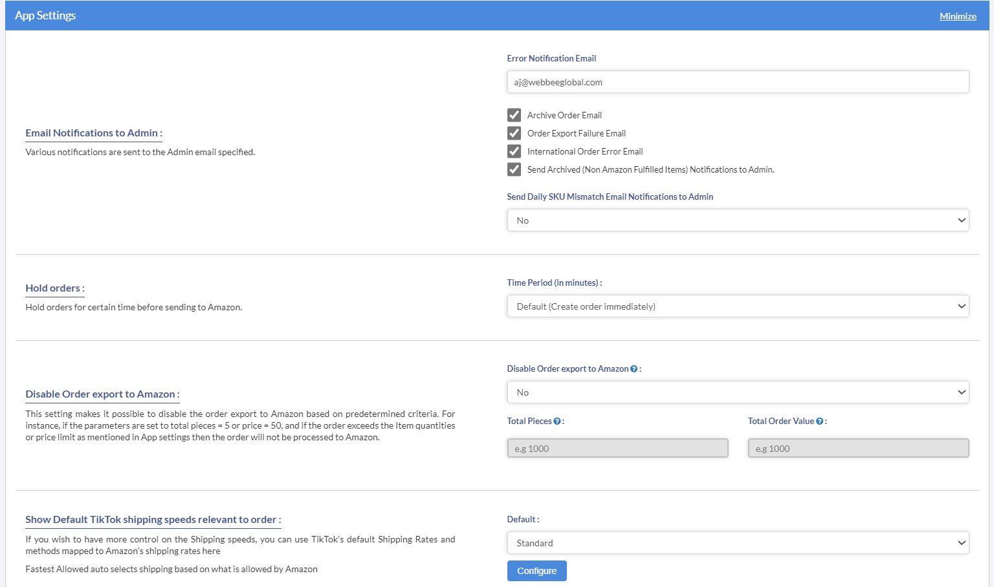Click the App Settings header title
Image resolution: width=994 pixels, height=587 pixels.
pyautogui.click(x=45, y=16)
